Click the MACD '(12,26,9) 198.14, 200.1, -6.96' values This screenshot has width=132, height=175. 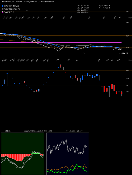[36, 131]
